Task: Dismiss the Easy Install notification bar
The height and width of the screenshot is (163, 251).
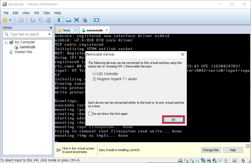Action: pos(248,146)
